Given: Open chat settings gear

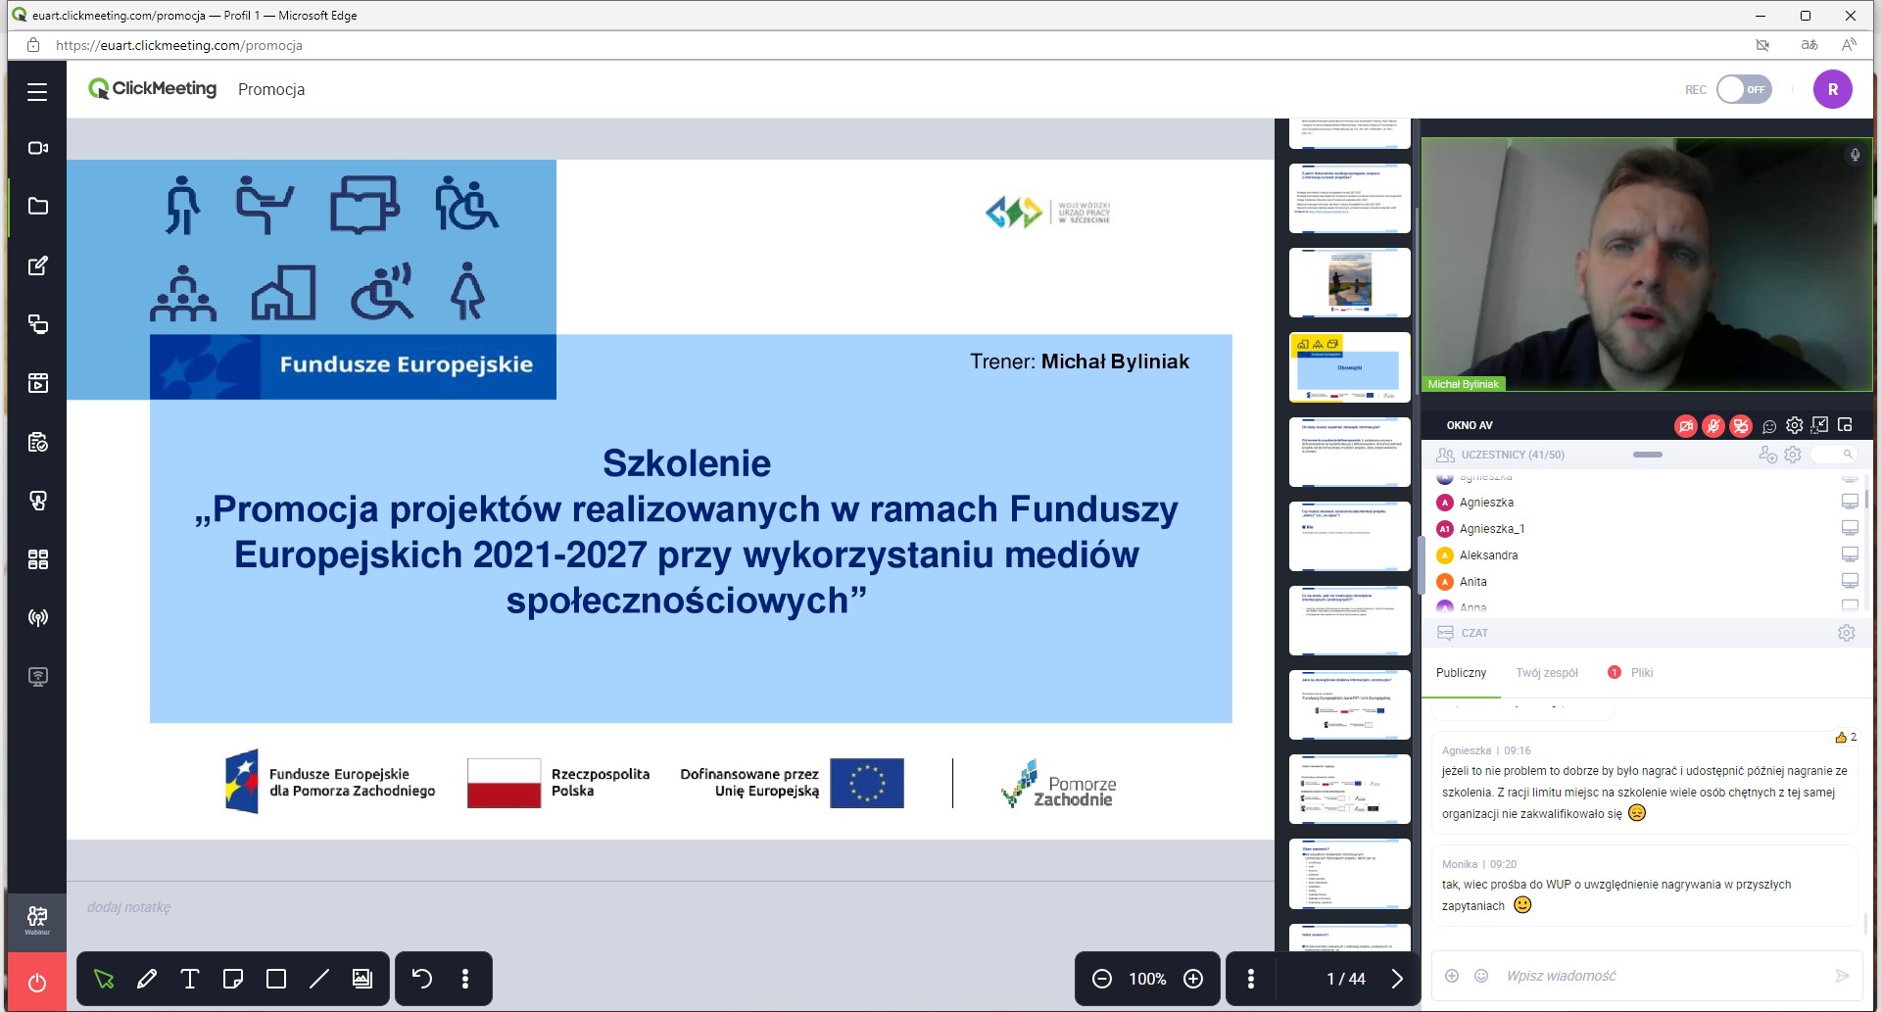Looking at the screenshot, I should [x=1847, y=633].
